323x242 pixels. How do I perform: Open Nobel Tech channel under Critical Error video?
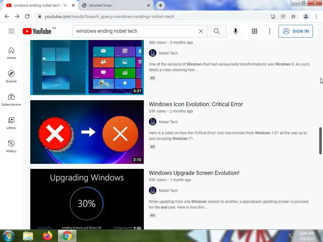(x=168, y=122)
